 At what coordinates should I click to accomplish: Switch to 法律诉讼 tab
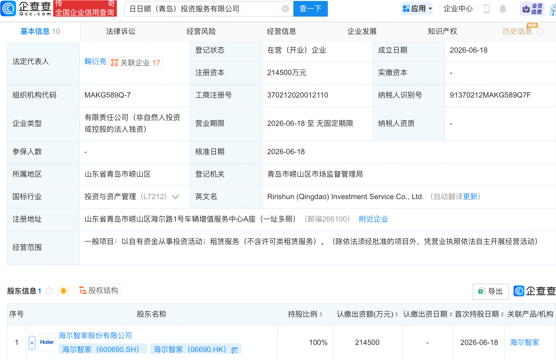click(121, 31)
